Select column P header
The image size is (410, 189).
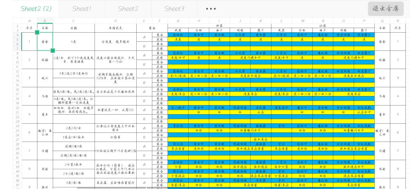(x=364, y=21)
